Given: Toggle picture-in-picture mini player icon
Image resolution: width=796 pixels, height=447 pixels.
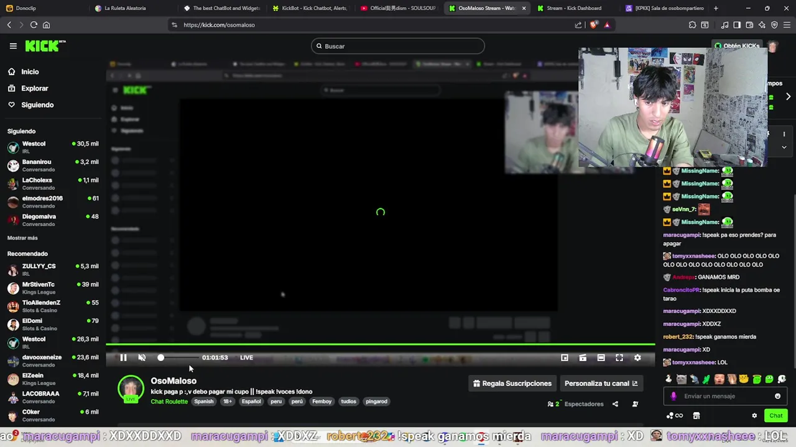Looking at the screenshot, I should pos(565,358).
